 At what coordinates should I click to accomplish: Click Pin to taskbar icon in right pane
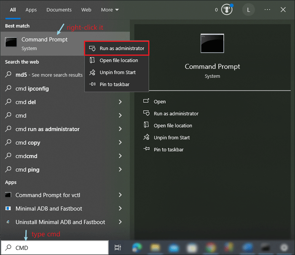click(146, 149)
